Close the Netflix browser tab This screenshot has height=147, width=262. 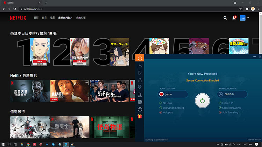pyautogui.click(x=39, y=3)
